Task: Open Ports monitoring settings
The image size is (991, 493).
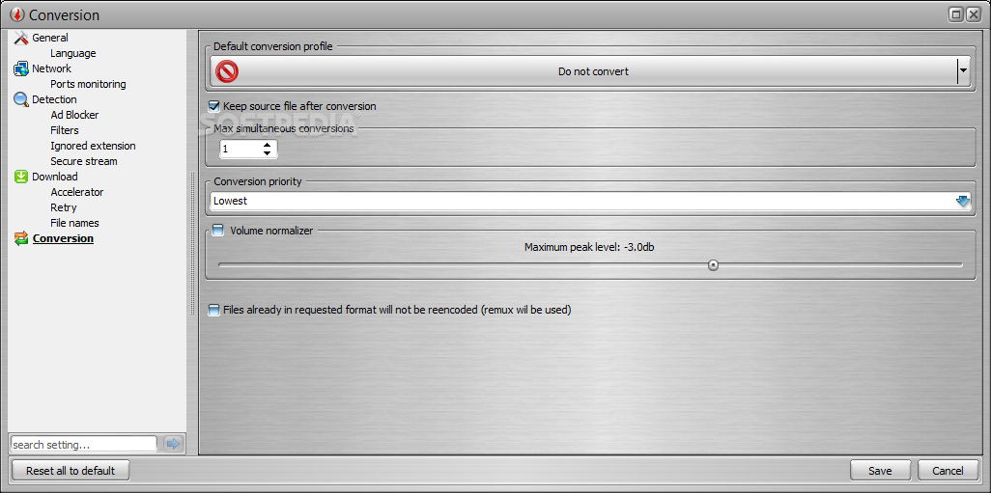Action: click(x=88, y=84)
